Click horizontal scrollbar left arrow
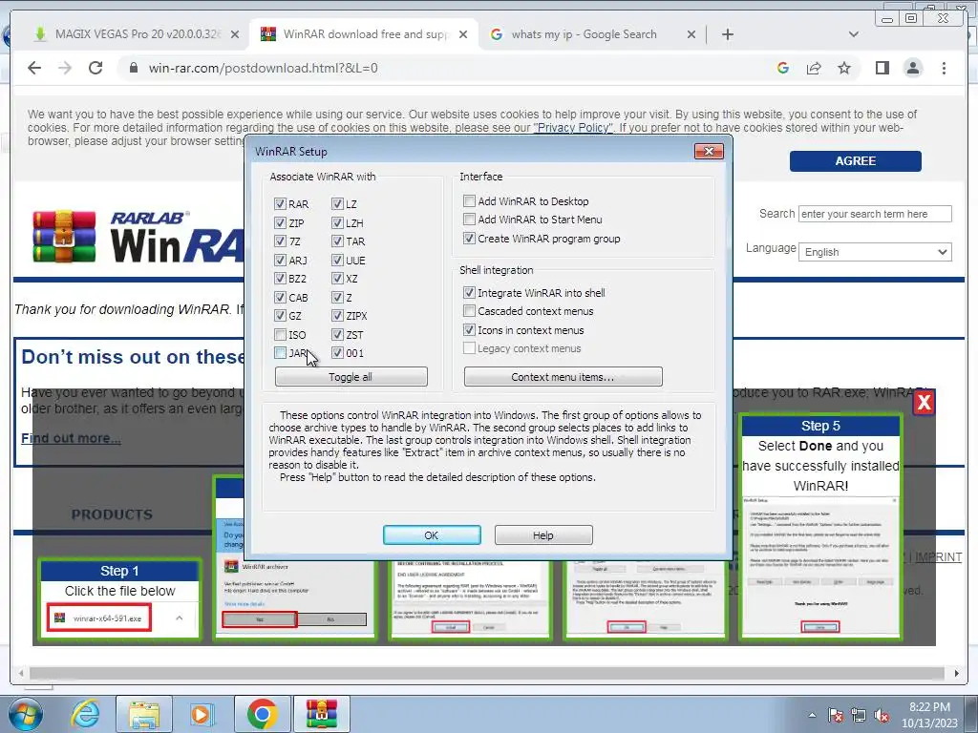This screenshot has height=733, width=978. pyautogui.click(x=21, y=673)
